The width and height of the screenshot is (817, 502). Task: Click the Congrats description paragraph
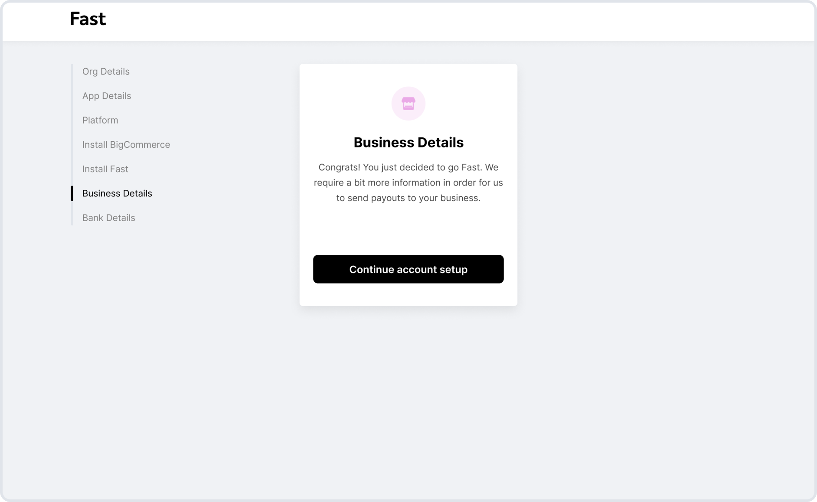tap(408, 183)
